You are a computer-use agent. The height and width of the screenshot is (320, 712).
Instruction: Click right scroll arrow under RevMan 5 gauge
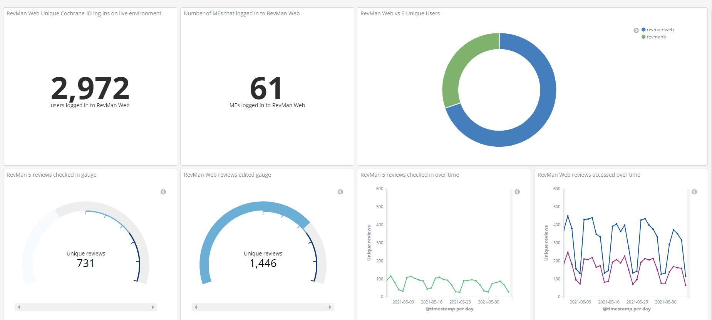pos(153,307)
